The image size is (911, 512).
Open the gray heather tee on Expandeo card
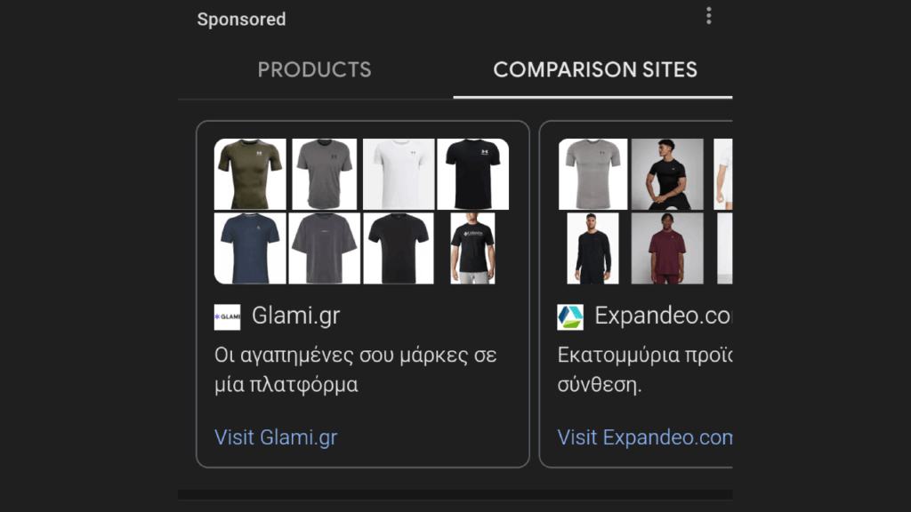(593, 173)
